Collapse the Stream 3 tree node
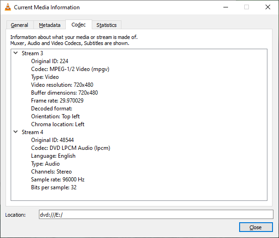Image resolution: width=279 pixels, height=238 pixels. click(x=15, y=53)
